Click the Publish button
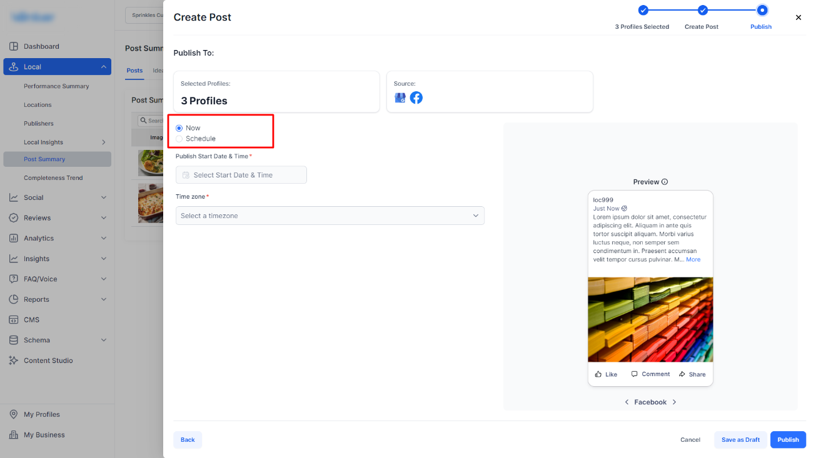The width and height of the screenshot is (816, 458). pos(788,440)
